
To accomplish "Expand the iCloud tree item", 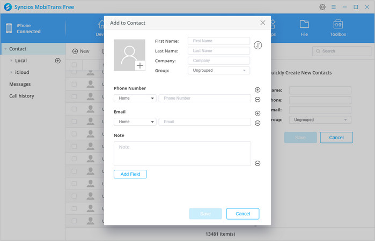I will [x=11, y=72].
